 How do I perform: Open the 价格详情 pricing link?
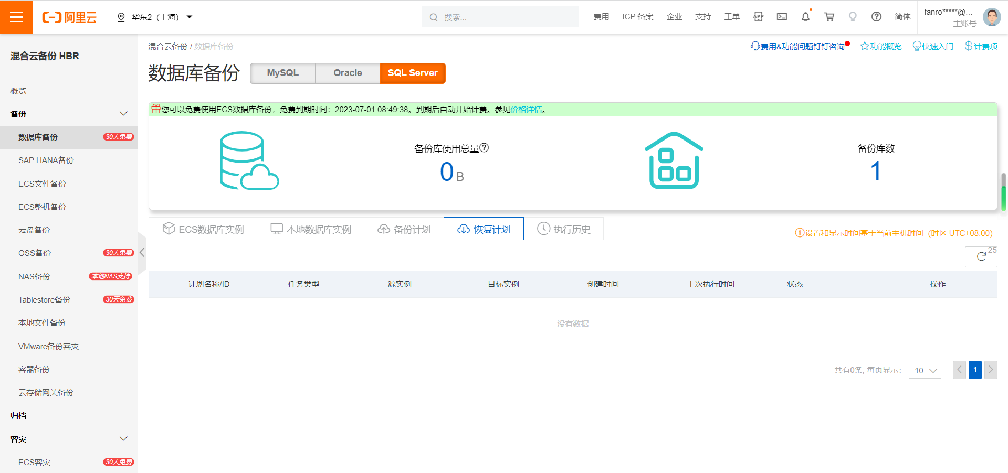[526, 110]
